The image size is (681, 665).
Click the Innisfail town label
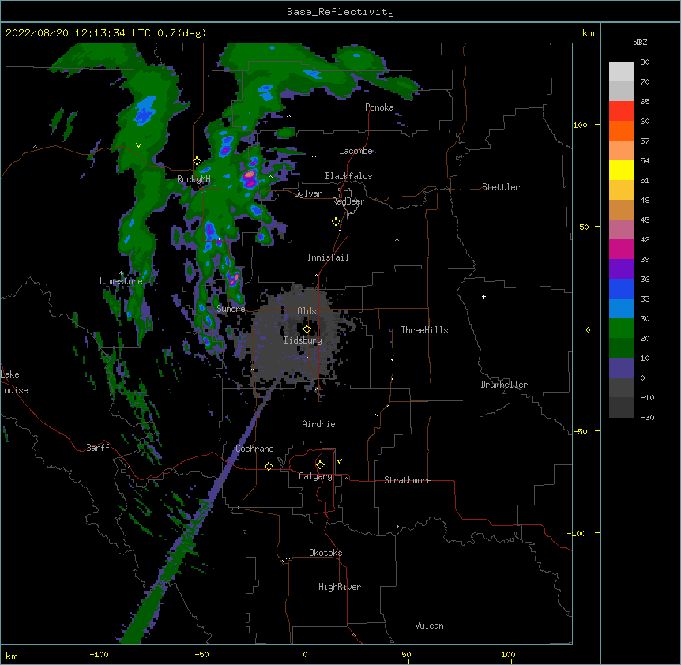[x=328, y=257]
